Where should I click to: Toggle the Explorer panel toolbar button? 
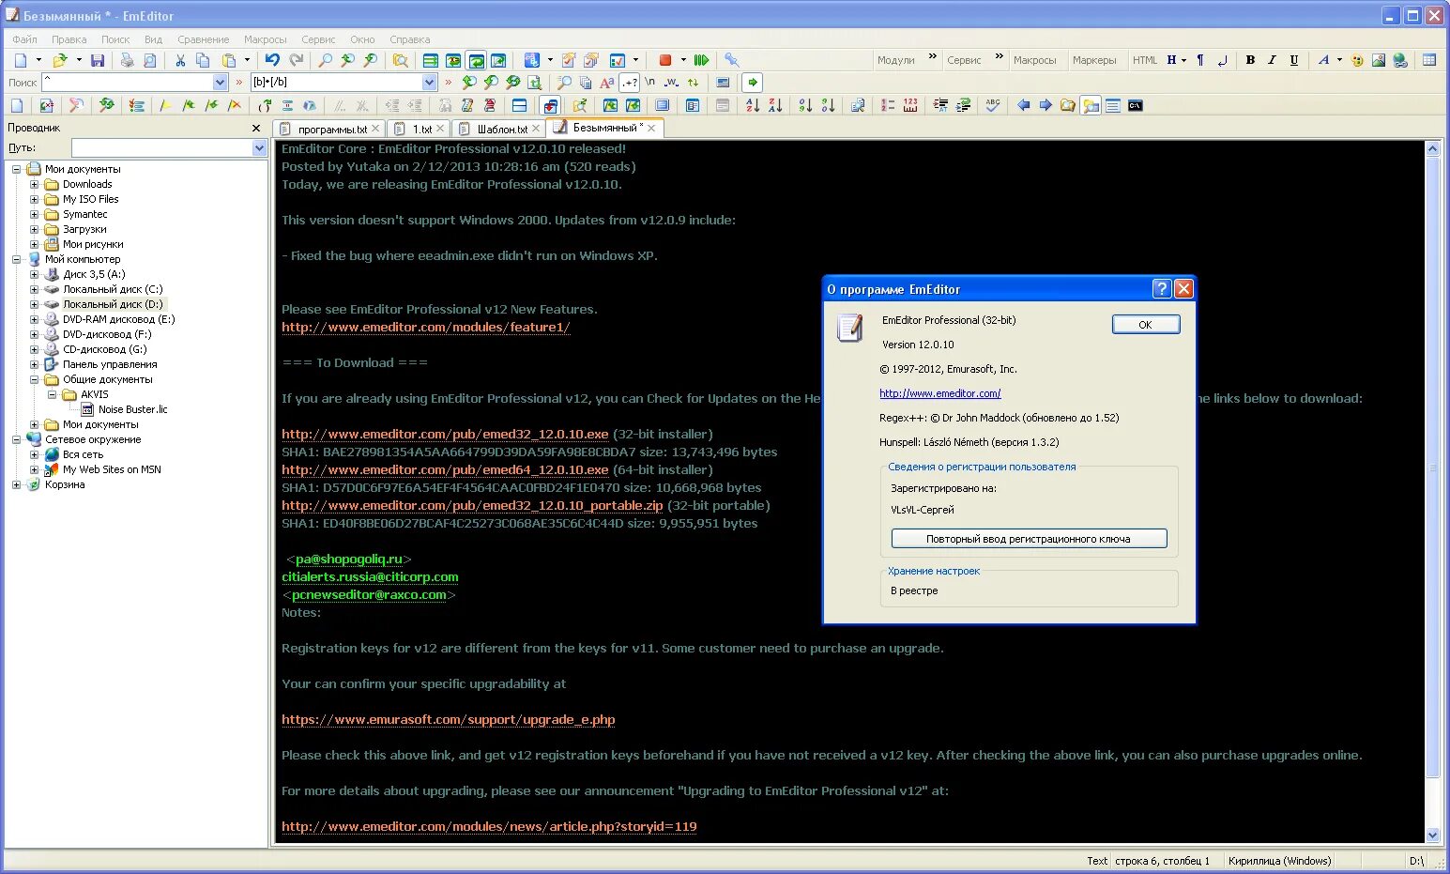coord(1091,105)
